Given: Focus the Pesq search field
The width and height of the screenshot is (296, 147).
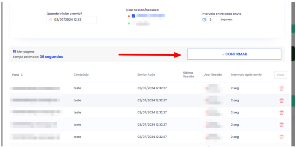Looking at the screenshot, I should pos(280,75).
